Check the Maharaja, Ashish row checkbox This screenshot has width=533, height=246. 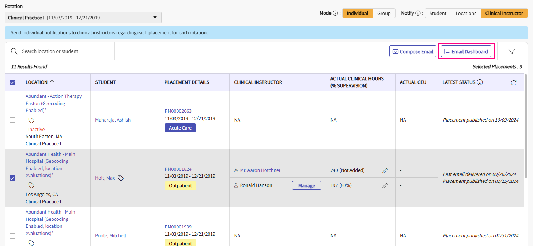12,120
